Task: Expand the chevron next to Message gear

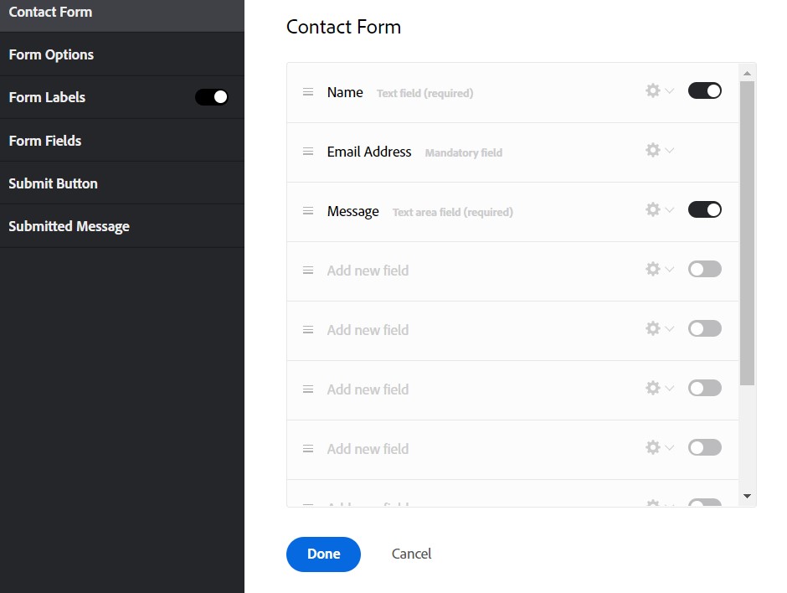Action: click(x=669, y=210)
